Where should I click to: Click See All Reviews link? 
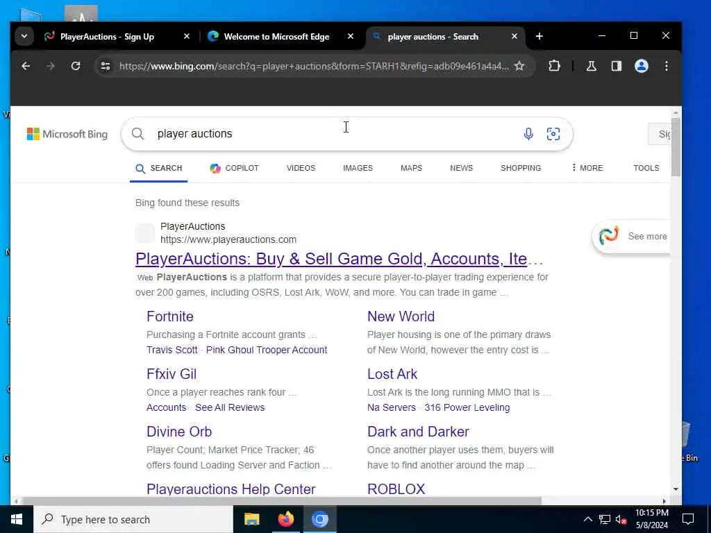coord(230,407)
